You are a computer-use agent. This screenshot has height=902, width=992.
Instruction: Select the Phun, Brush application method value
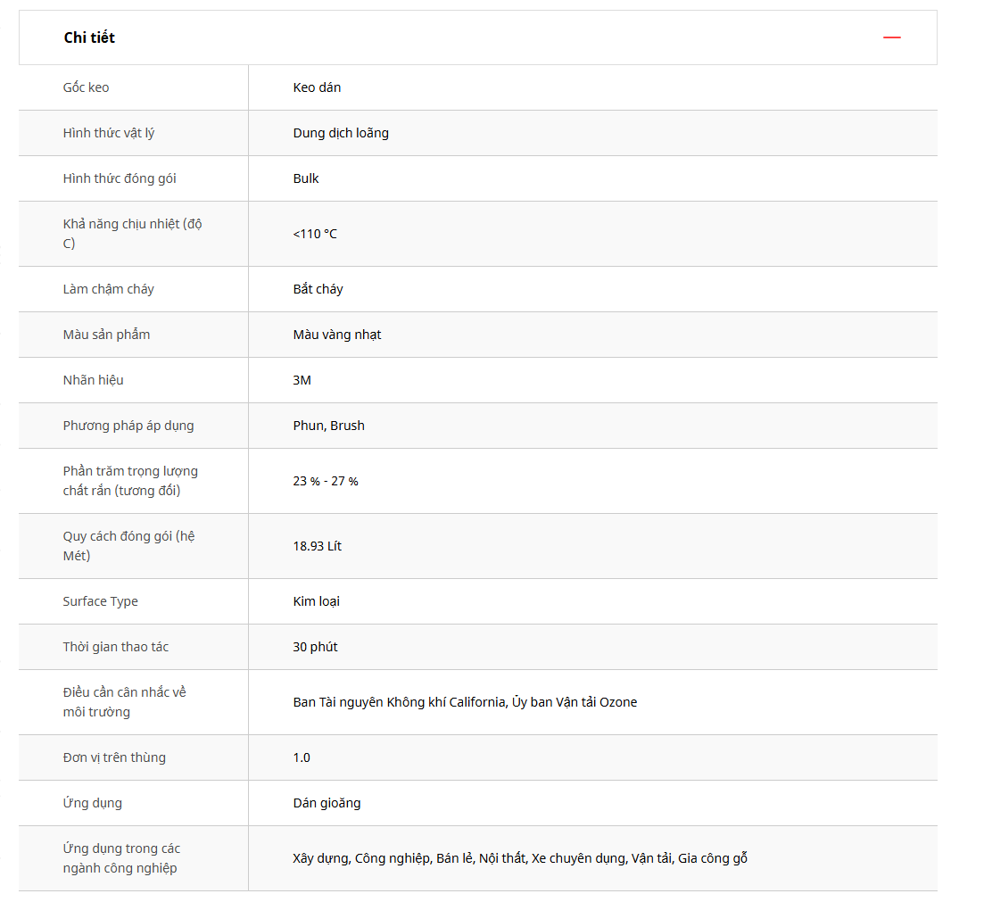(328, 426)
